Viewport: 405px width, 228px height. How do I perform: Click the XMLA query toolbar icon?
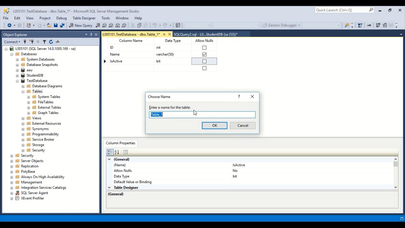pyautogui.click(x=118, y=25)
